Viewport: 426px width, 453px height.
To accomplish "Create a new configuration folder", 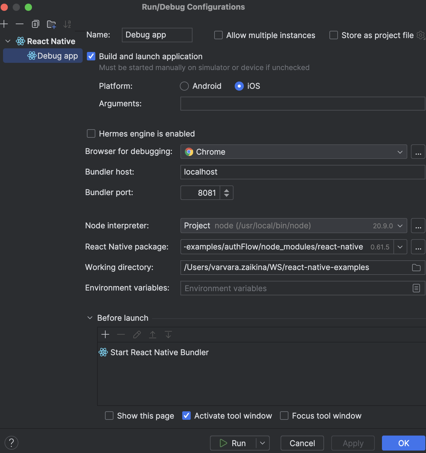I will tap(51, 24).
